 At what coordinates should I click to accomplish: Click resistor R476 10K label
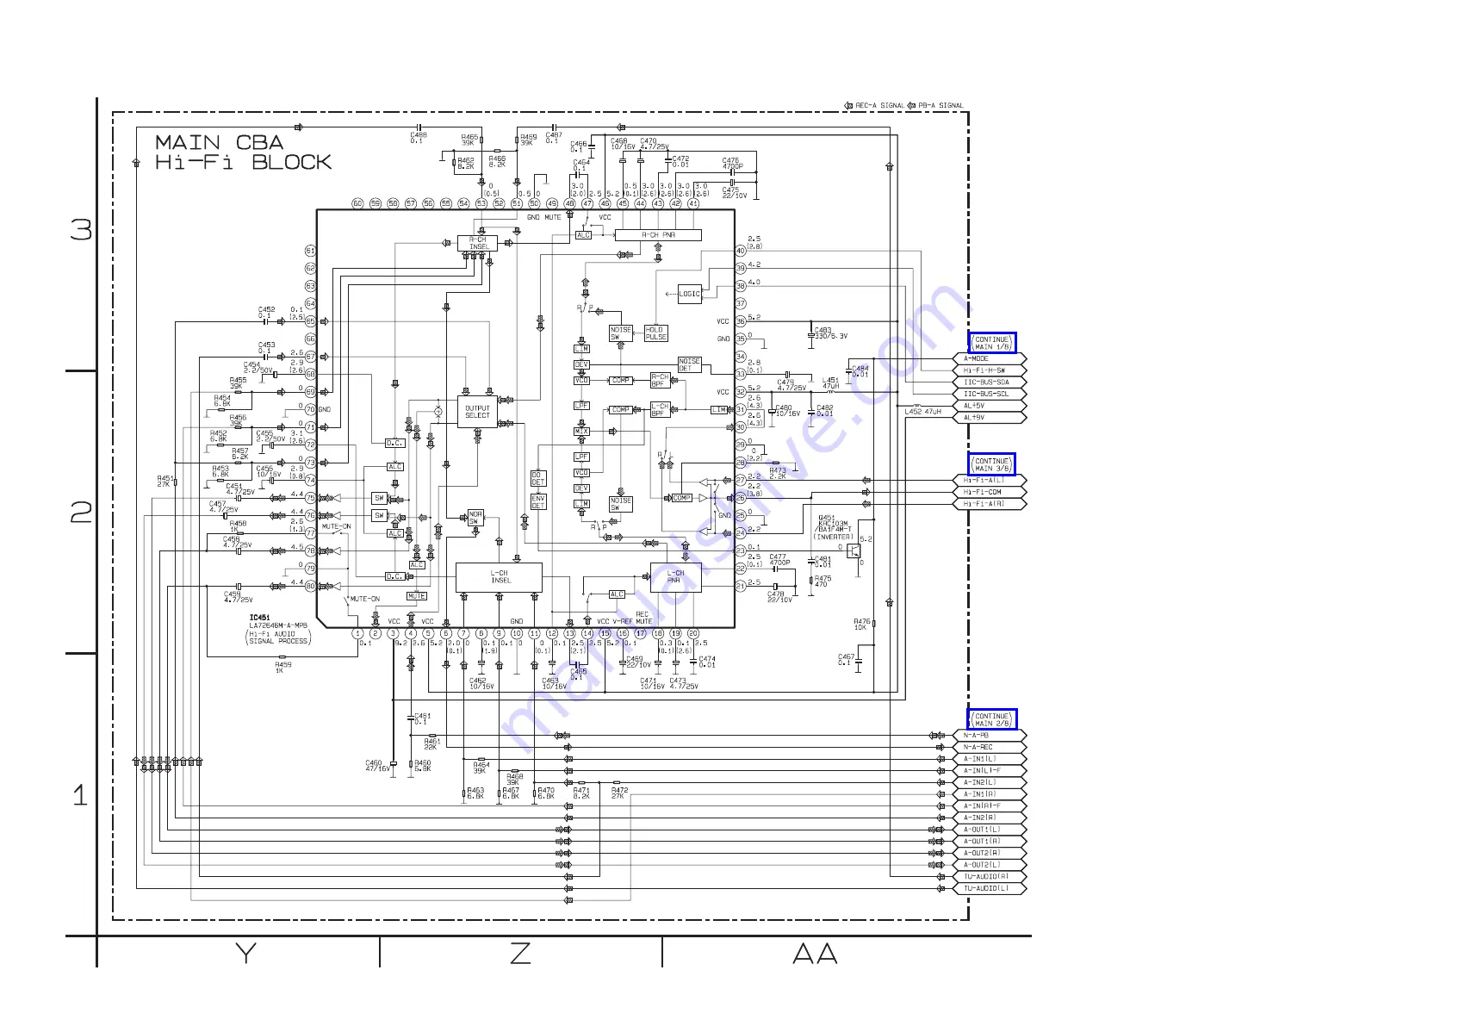(861, 625)
